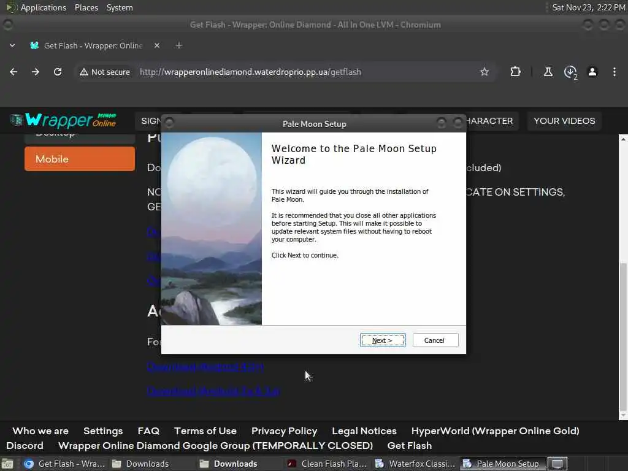Cancel the Pale Moon Setup wizard
628x471 pixels.
point(435,340)
